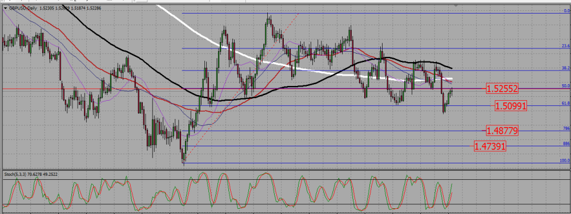
Task: Select the 1.47391 red price label
Action: 490,146
